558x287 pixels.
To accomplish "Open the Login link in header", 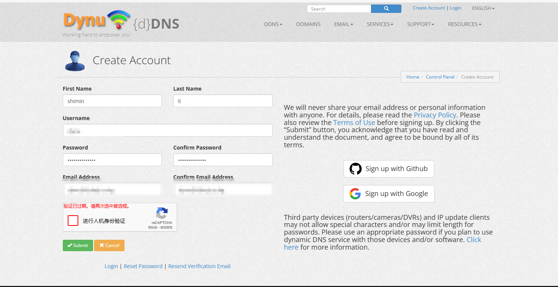I will click(455, 8).
